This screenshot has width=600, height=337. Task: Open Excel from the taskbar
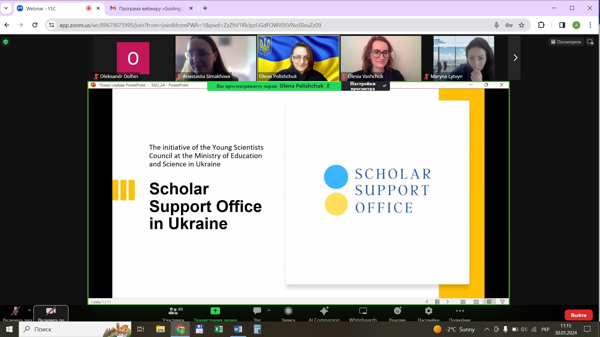tap(219, 329)
